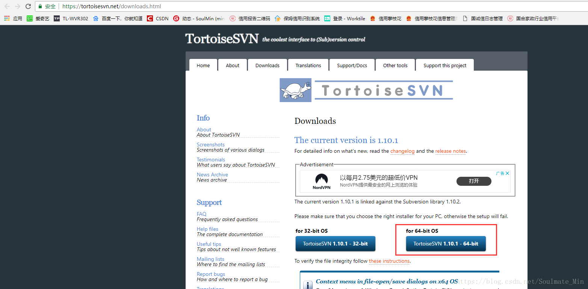Open the apps grid bookmark icon
This screenshot has height=289, width=588.
click(7, 18)
